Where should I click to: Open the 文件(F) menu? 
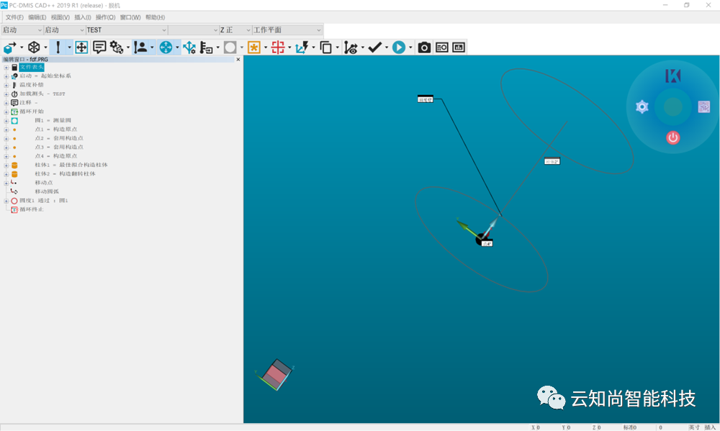[14, 17]
